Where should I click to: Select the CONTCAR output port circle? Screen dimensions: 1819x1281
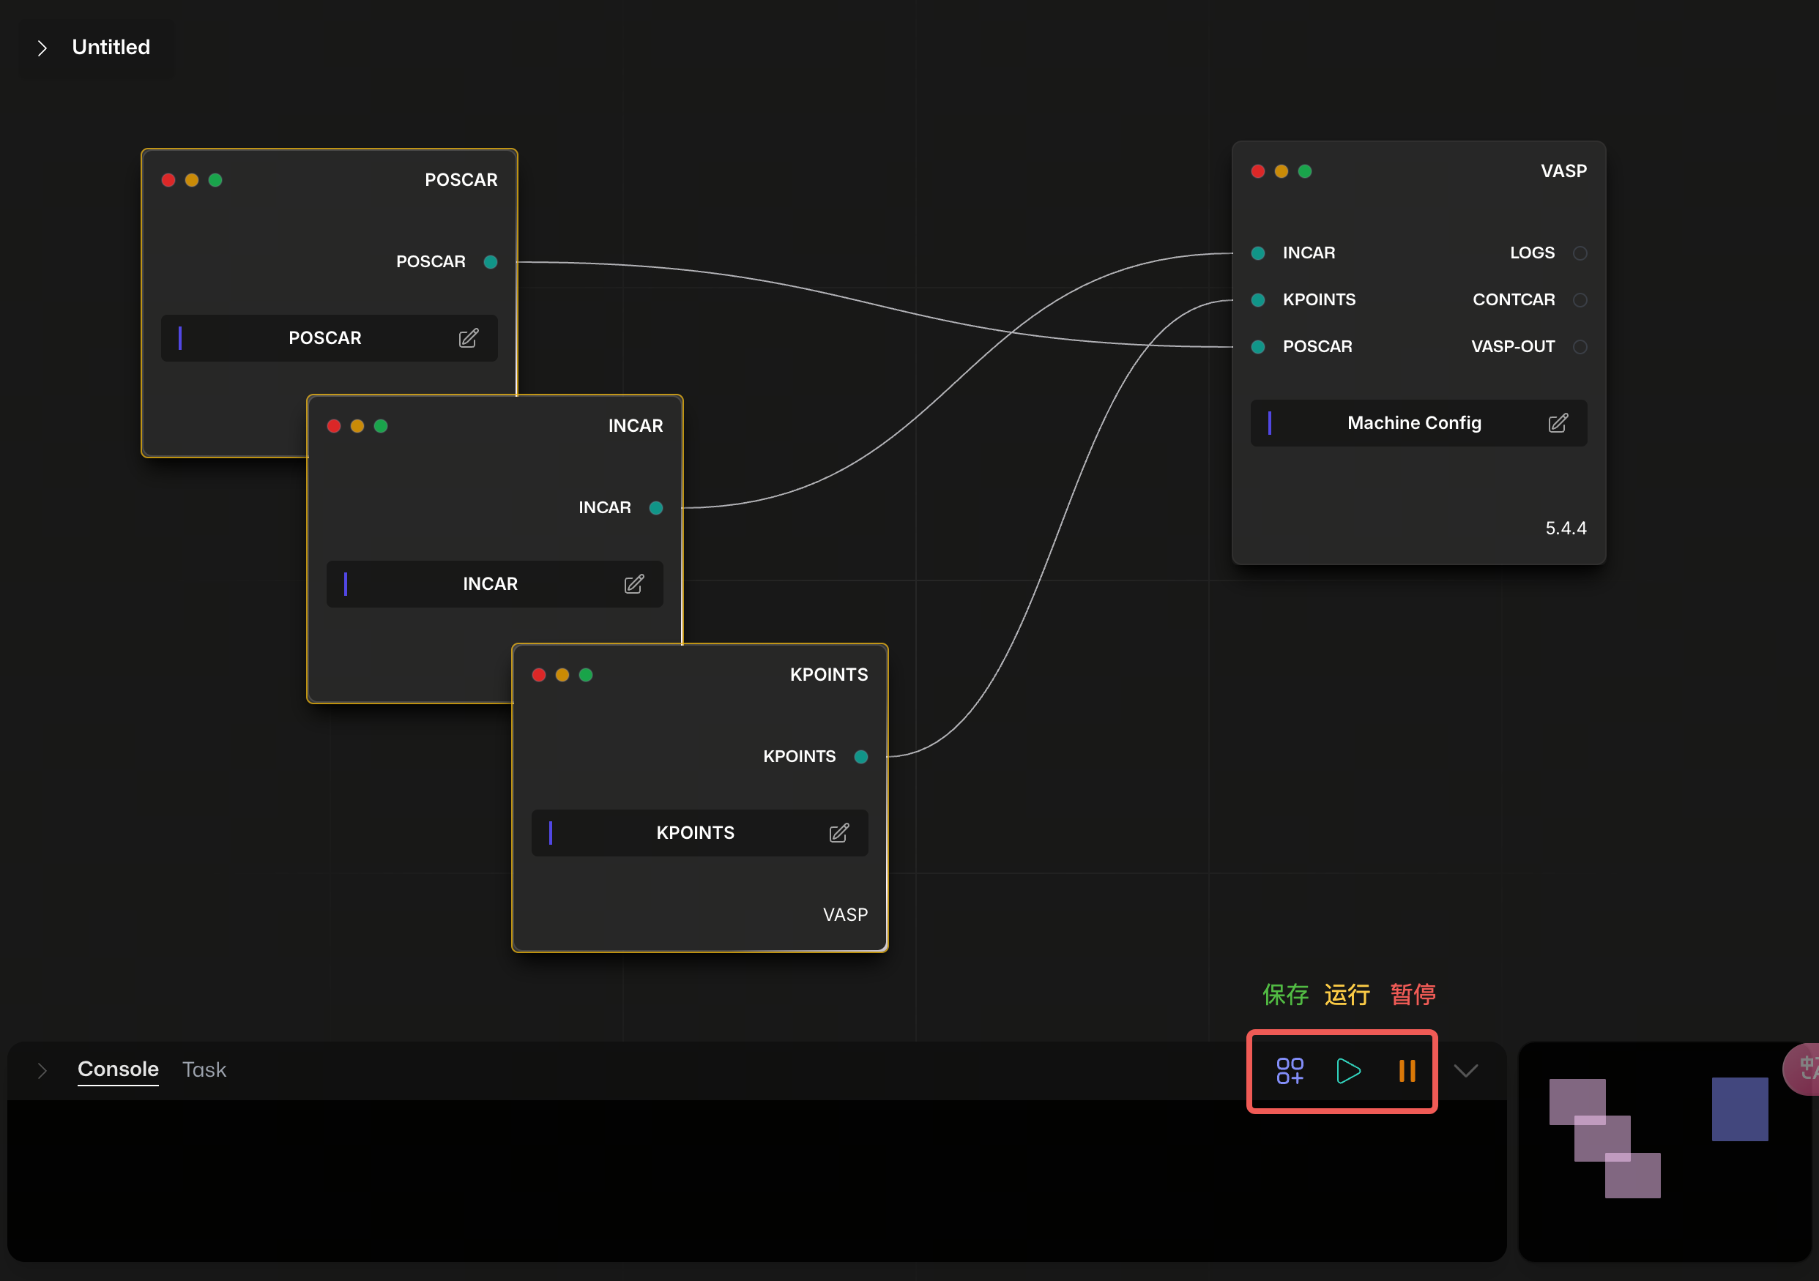1580,300
